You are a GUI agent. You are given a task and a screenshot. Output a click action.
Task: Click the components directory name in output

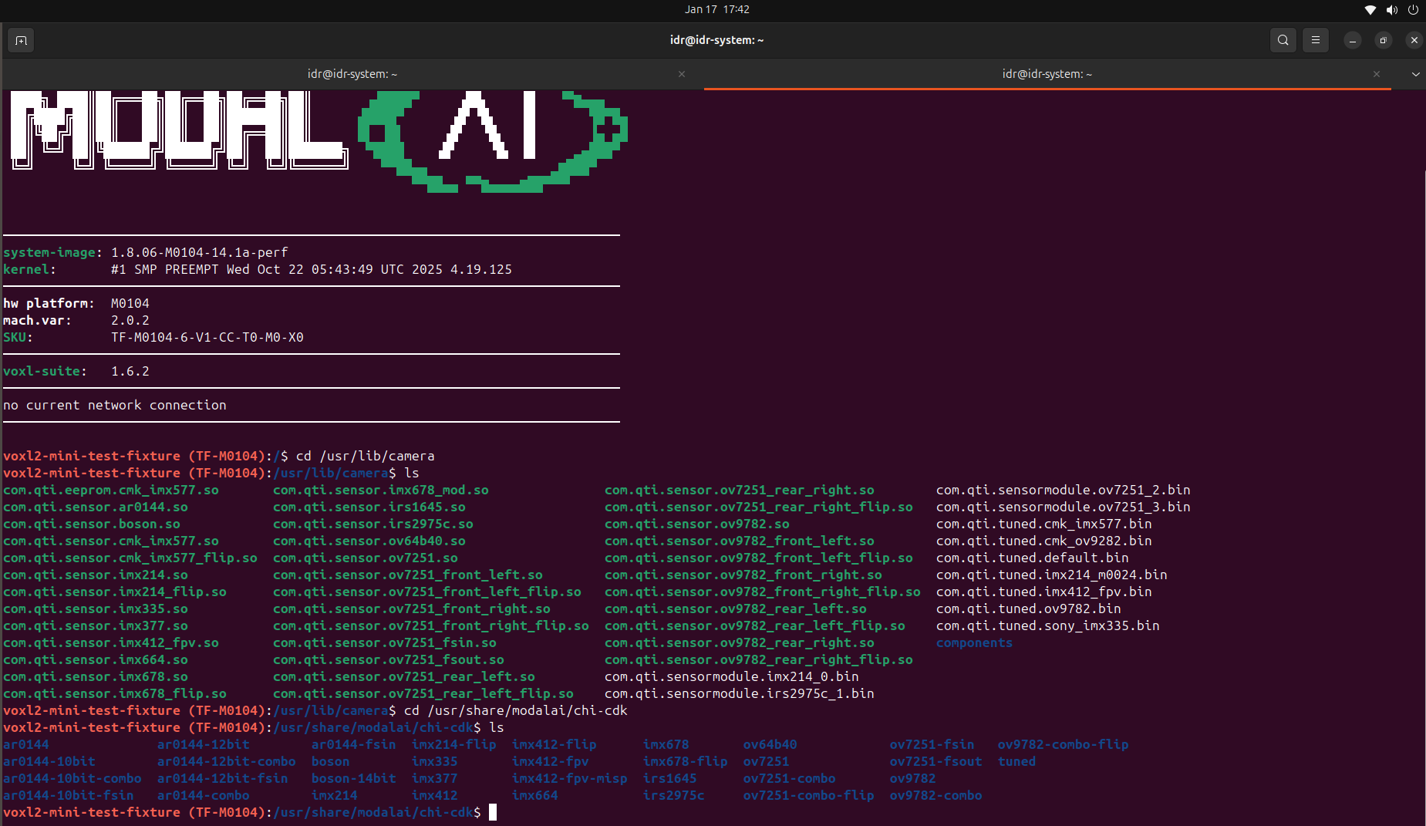click(x=974, y=642)
